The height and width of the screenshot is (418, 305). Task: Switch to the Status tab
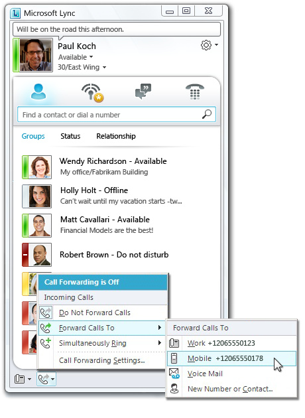(x=70, y=136)
